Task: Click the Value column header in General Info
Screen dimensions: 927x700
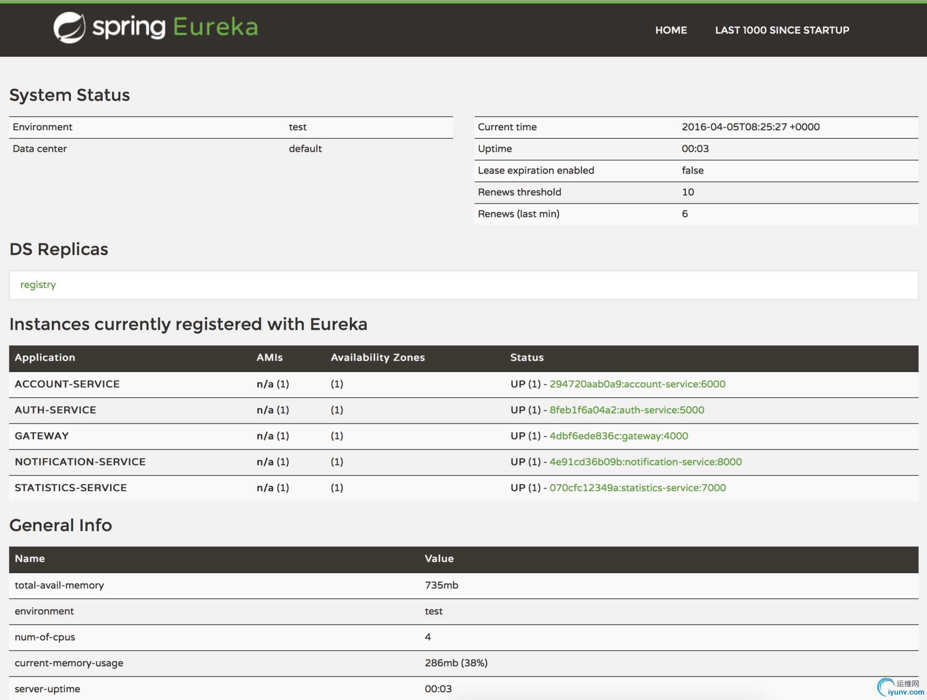Action: tap(439, 559)
